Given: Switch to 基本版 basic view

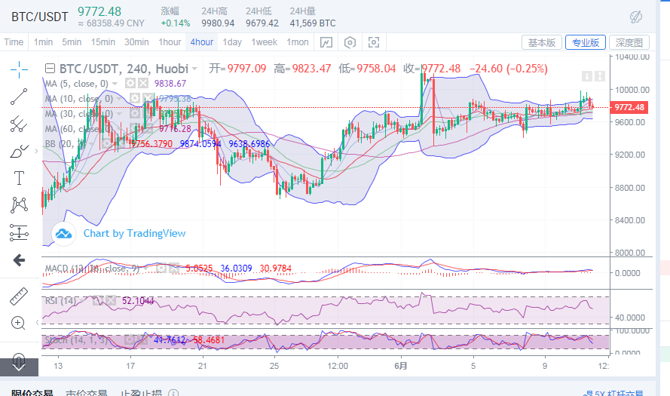Looking at the screenshot, I should pos(541,43).
